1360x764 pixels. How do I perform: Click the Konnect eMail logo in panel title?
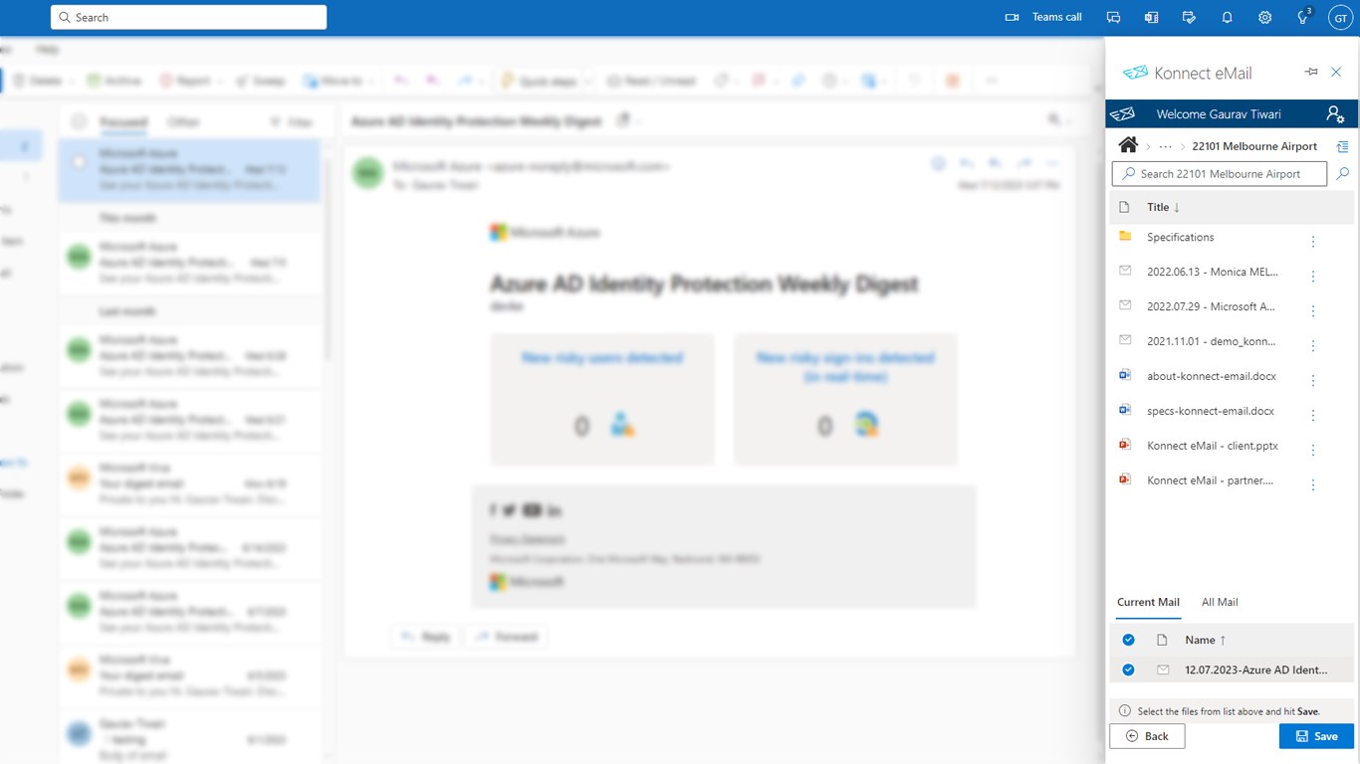pyautogui.click(x=1134, y=73)
